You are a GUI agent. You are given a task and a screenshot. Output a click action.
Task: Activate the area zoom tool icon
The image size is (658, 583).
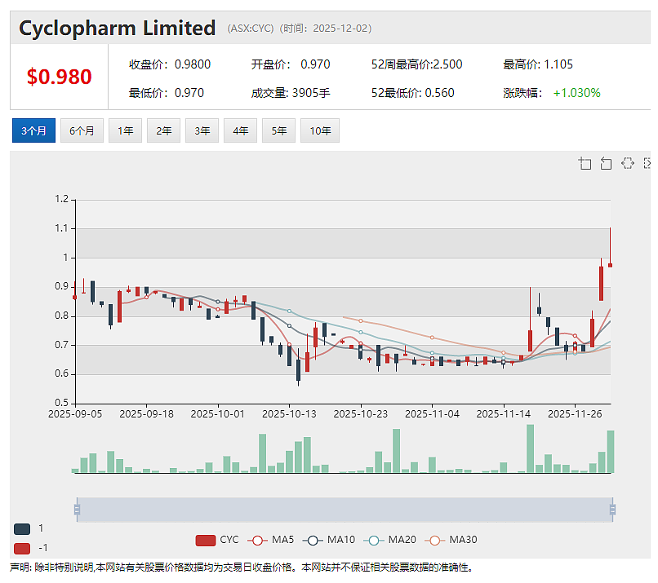(x=585, y=163)
